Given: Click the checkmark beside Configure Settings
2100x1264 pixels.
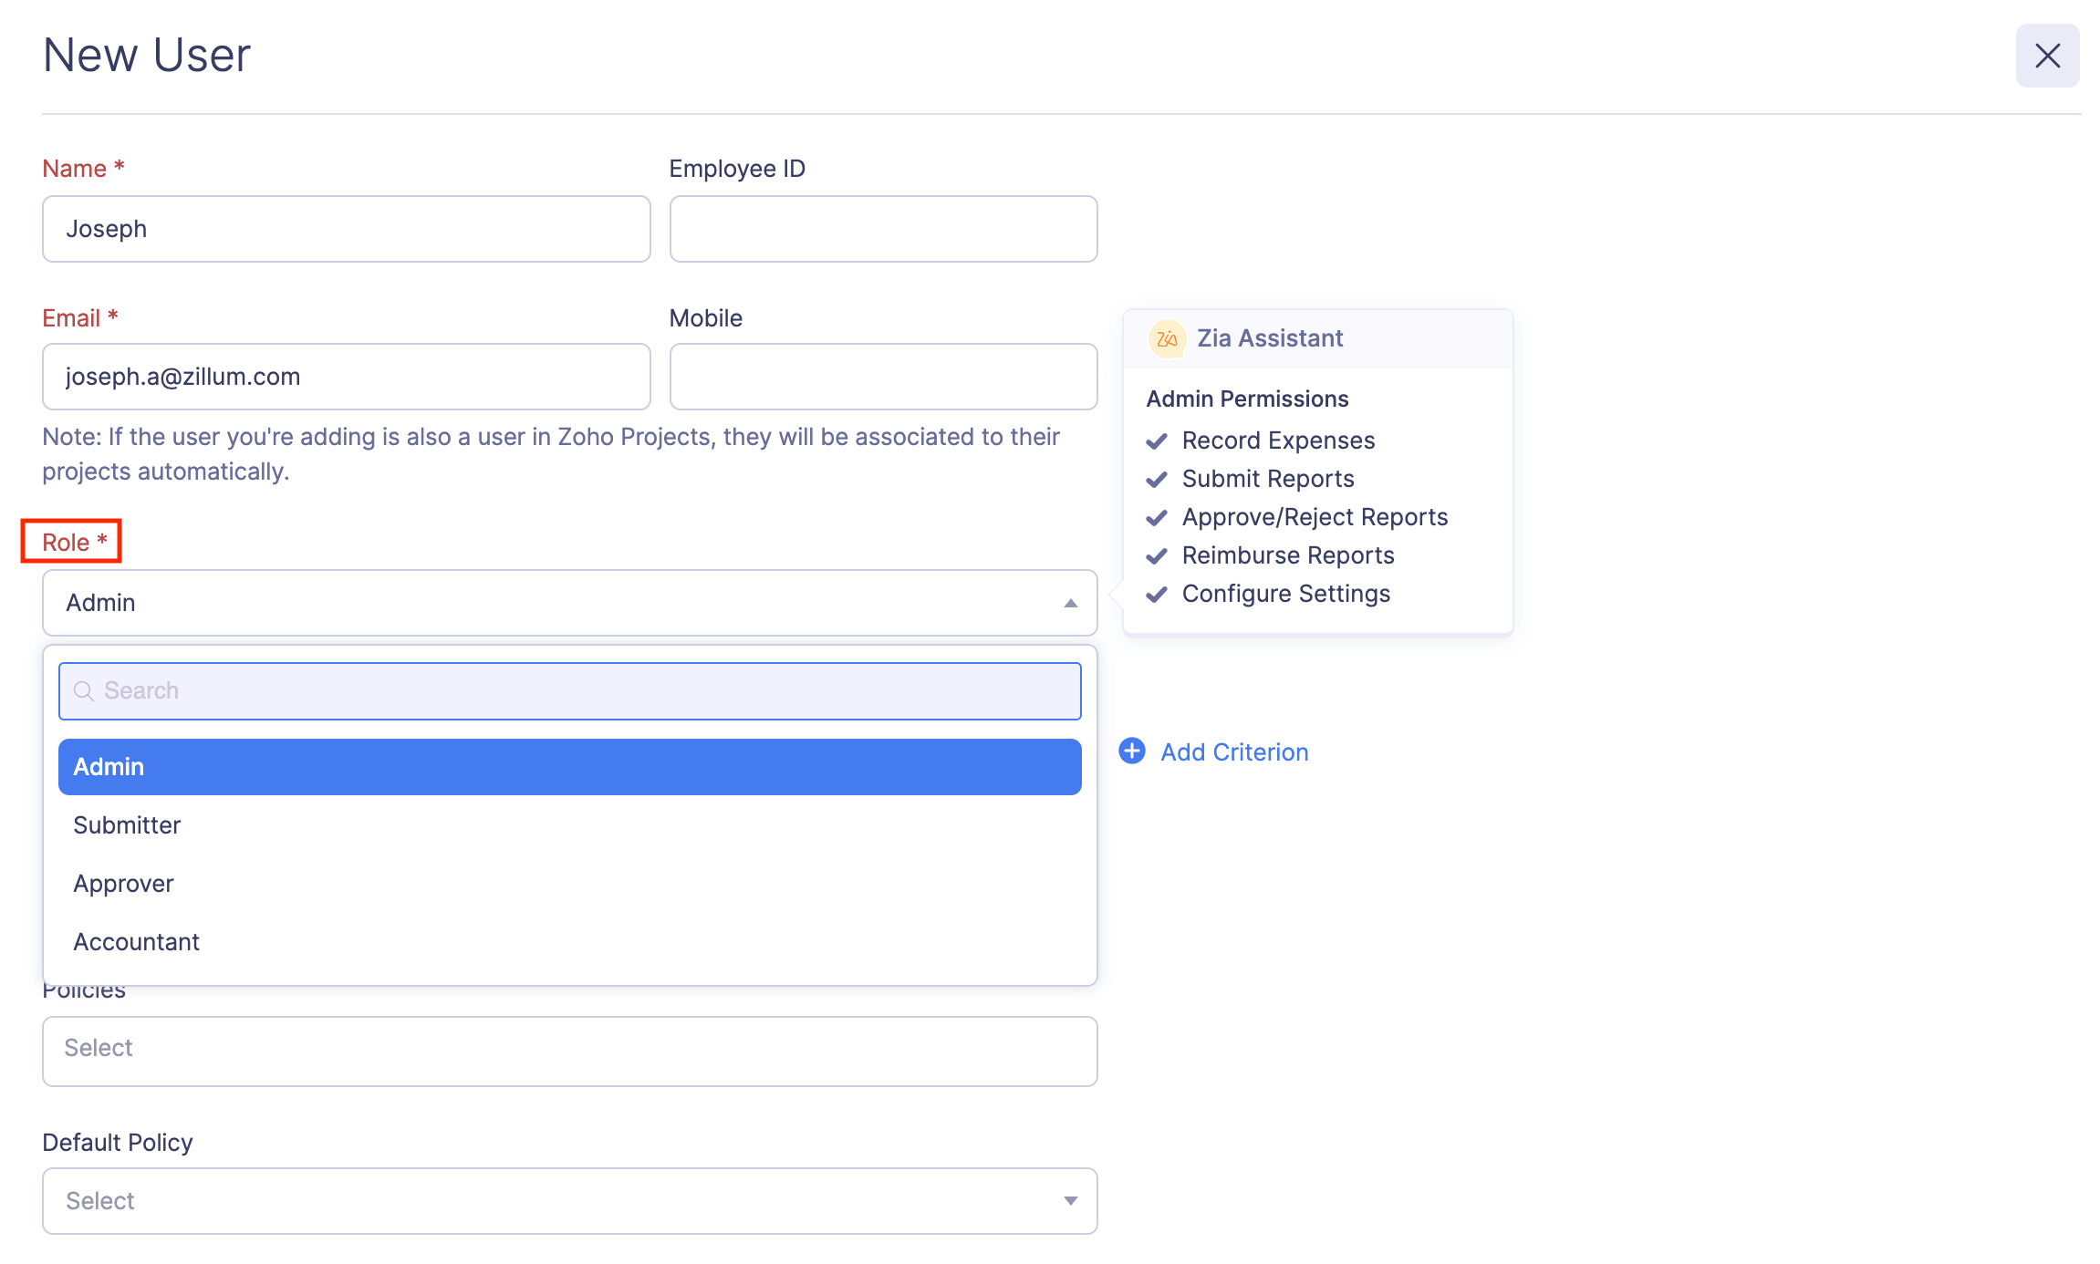Looking at the screenshot, I should pos(1157,594).
